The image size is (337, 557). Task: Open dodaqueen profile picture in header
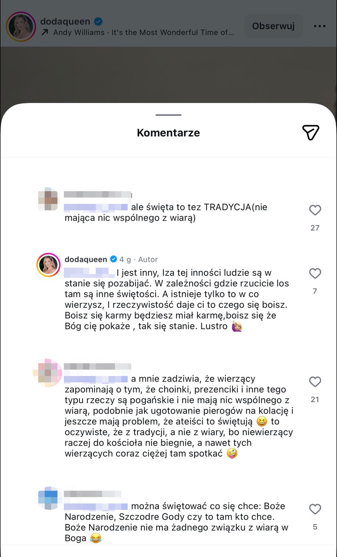pyautogui.click(x=21, y=26)
